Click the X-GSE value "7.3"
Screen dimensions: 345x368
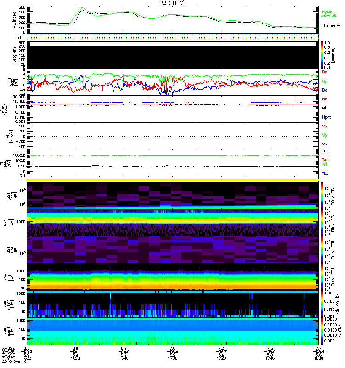[221, 348]
